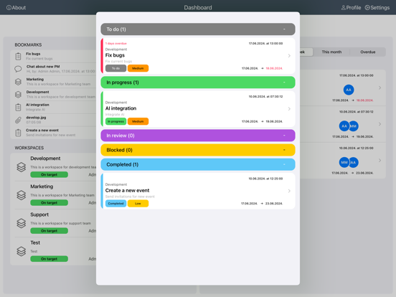Open Settings from the top bar
Viewport: 396px width, 297px height.
pyautogui.click(x=377, y=8)
